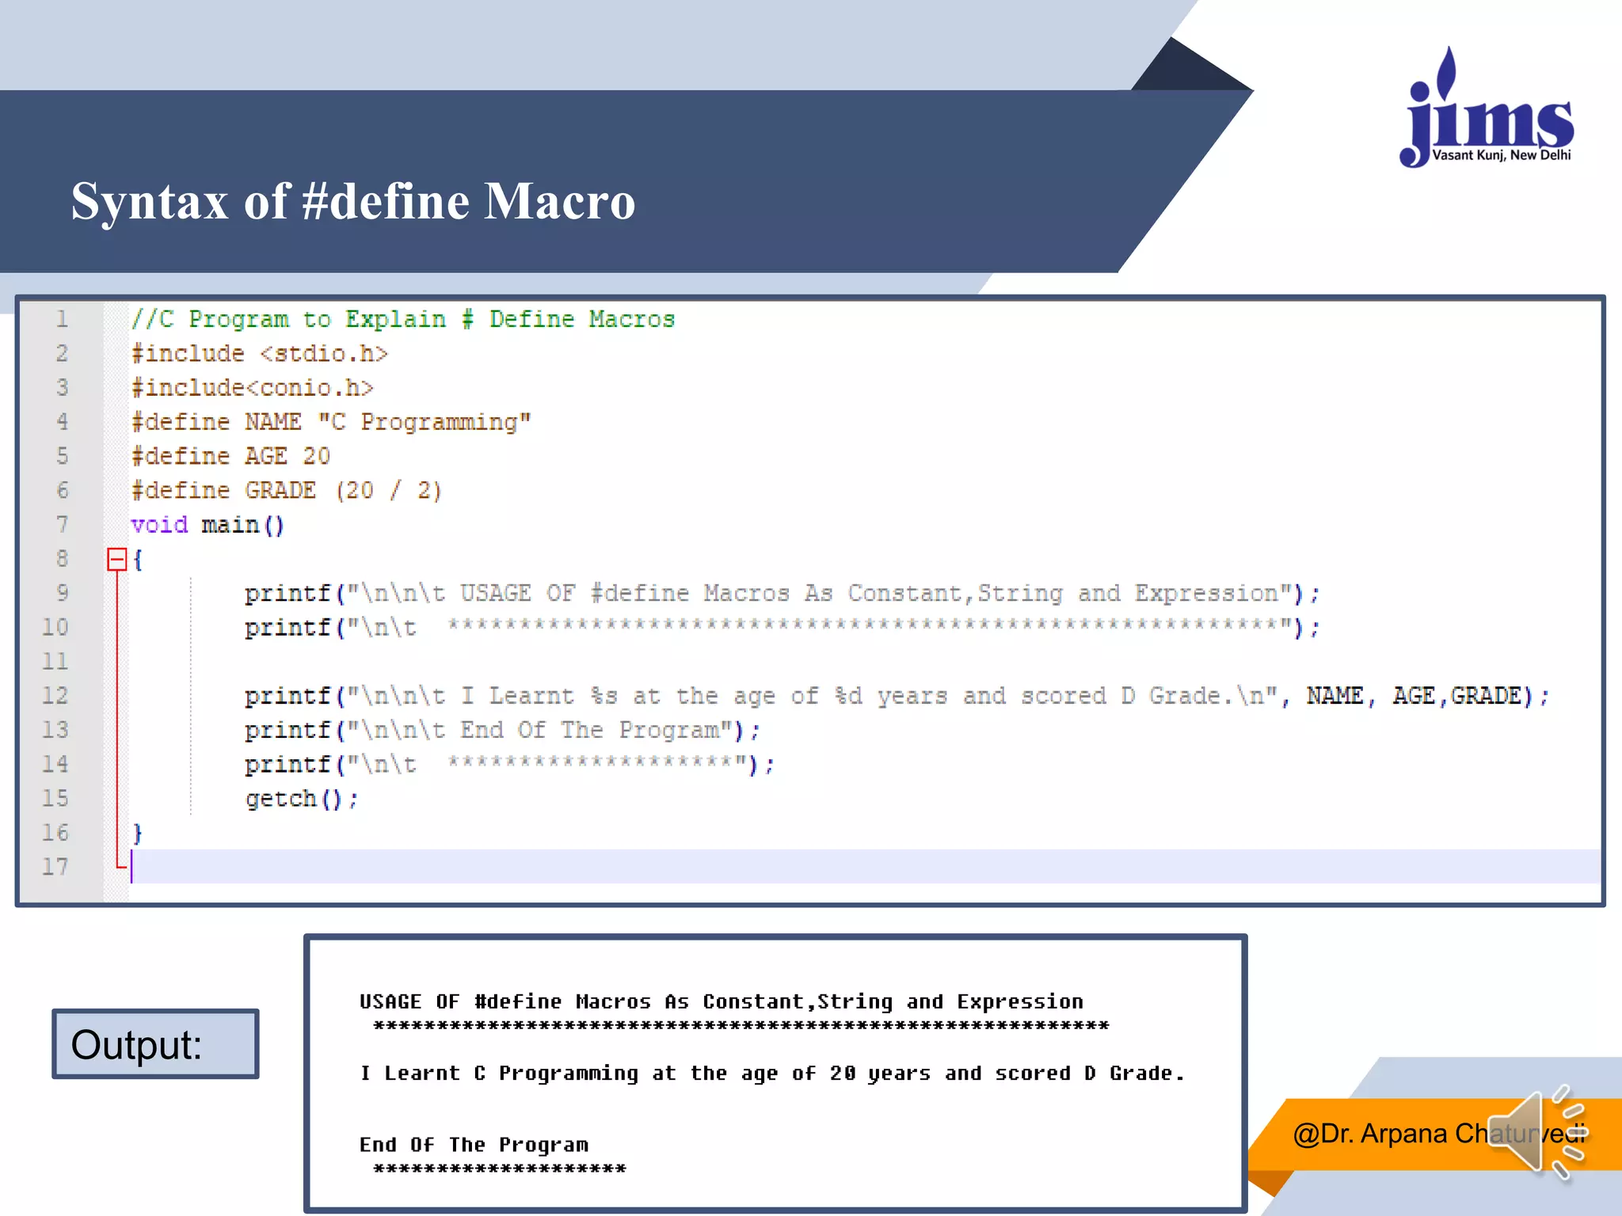The image size is (1622, 1216).
Task: Click the highlighted empty line 17 in editor
Action: tap(865, 867)
